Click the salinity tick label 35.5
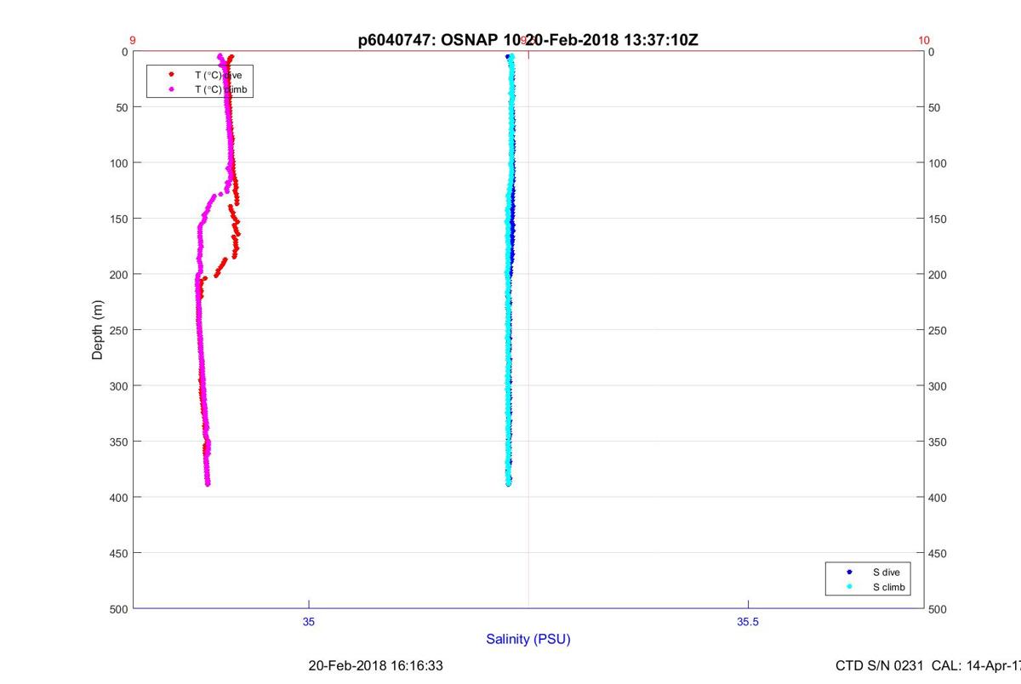This screenshot has width=1021, height=684. (x=748, y=622)
